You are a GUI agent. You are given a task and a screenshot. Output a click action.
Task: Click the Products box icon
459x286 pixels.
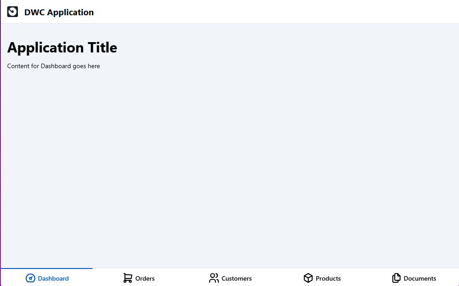308,278
